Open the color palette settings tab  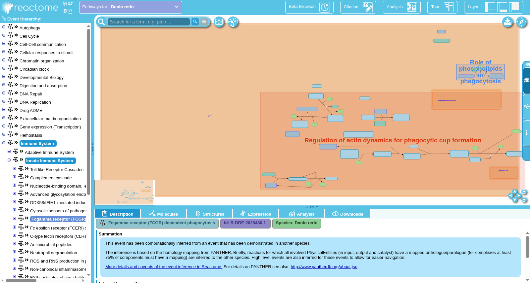point(526,80)
